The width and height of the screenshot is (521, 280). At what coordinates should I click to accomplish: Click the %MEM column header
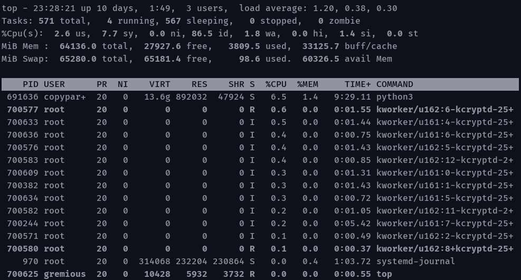pos(307,84)
